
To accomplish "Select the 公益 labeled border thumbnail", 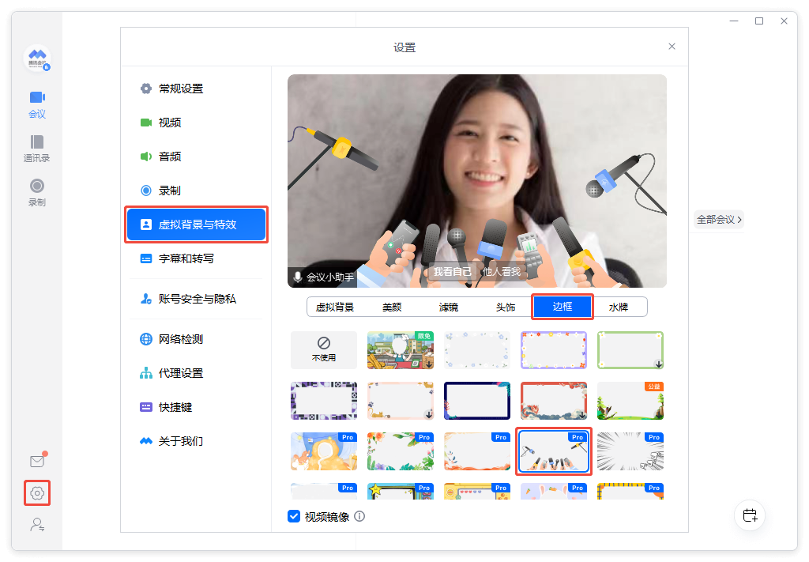I will pyautogui.click(x=630, y=401).
